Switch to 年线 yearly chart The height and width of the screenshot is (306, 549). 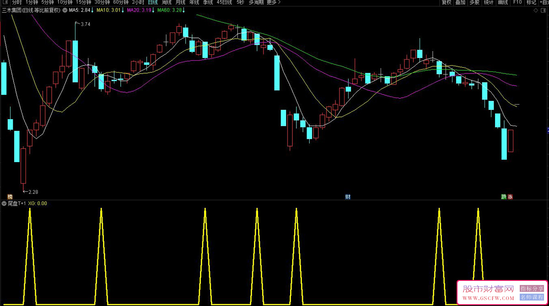click(194, 2)
